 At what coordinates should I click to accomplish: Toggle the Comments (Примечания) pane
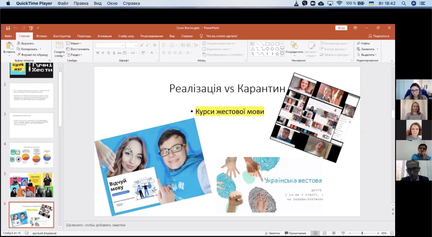point(295,233)
